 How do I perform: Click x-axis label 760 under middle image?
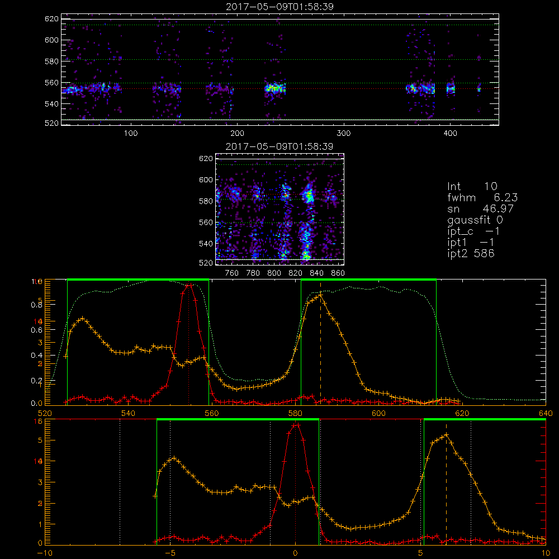[232, 273]
